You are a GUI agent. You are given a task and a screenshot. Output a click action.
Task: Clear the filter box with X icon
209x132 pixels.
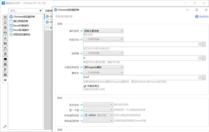40,10
